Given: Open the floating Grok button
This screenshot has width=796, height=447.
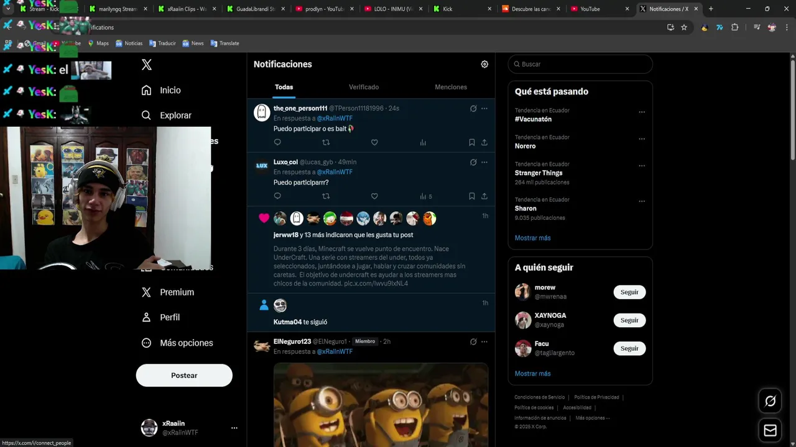Looking at the screenshot, I should (x=770, y=401).
